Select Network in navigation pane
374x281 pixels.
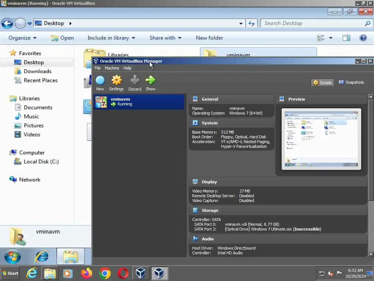[x=30, y=179]
